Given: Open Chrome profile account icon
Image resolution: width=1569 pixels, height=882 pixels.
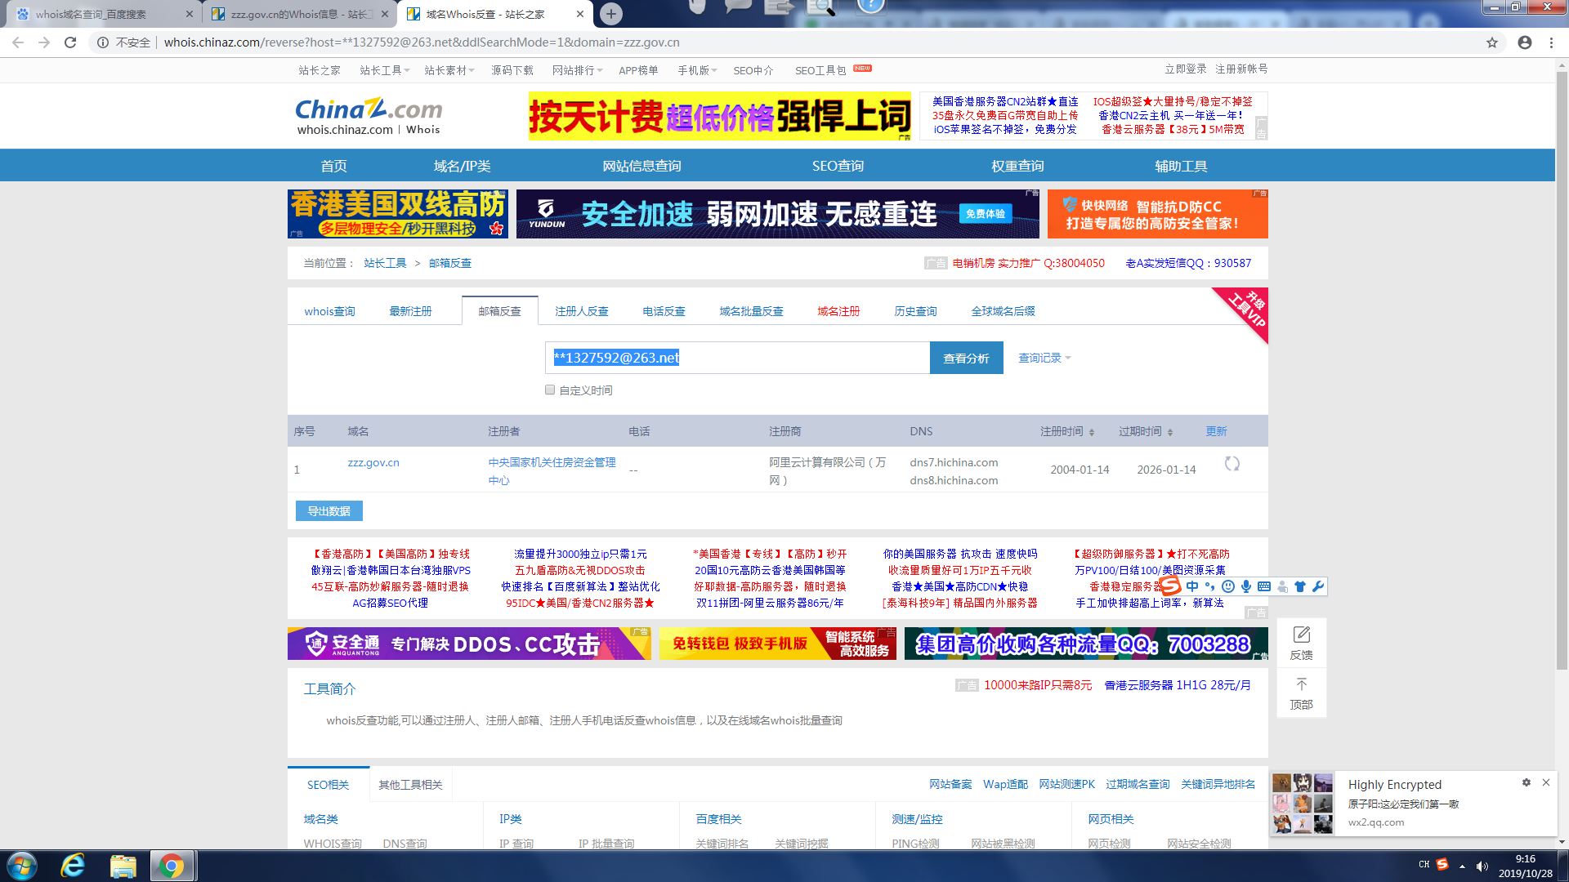Looking at the screenshot, I should 1525,42.
